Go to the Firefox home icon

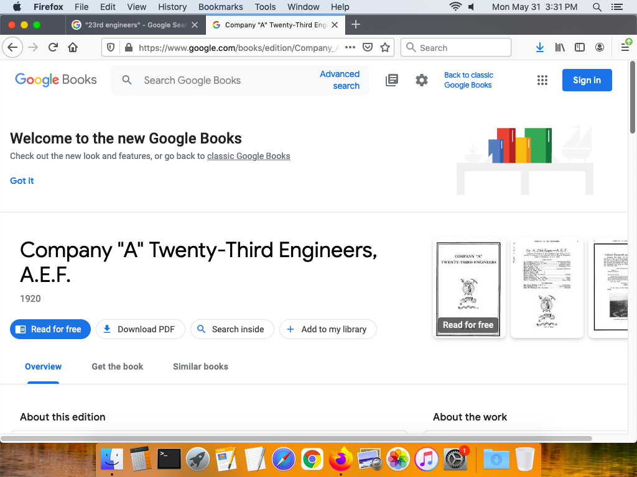tap(73, 48)
